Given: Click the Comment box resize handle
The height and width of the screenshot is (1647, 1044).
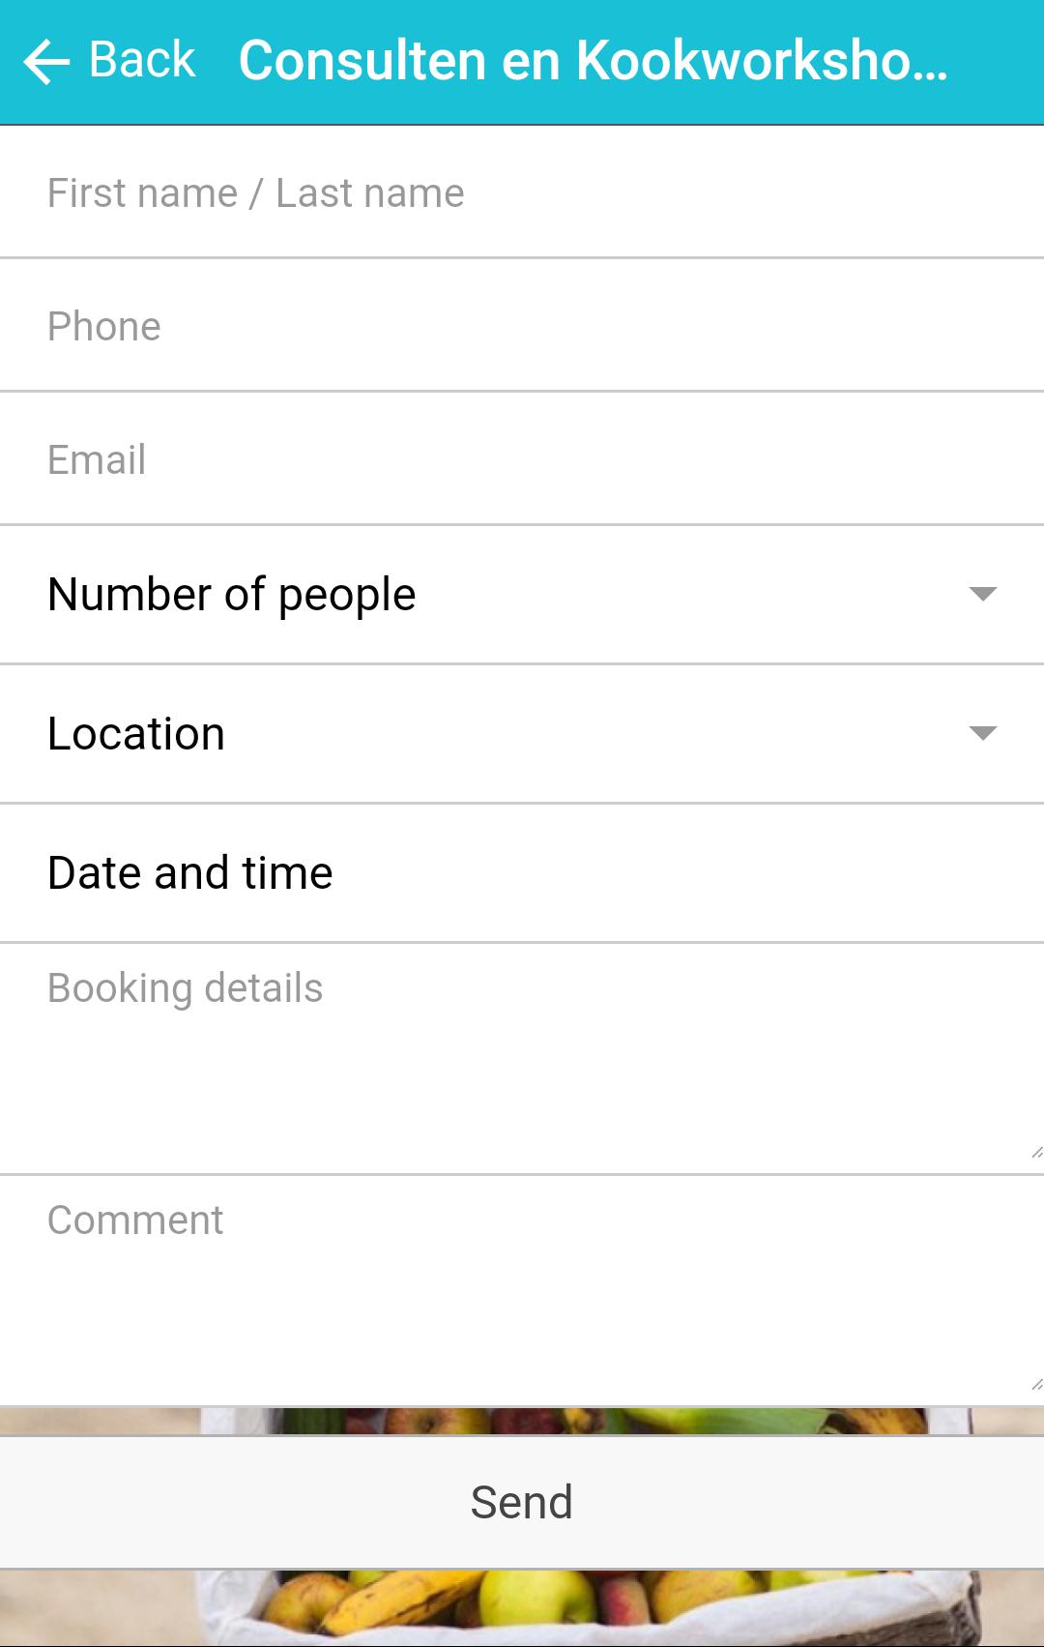Looking at the screenshot, I should [1036, 1384].
